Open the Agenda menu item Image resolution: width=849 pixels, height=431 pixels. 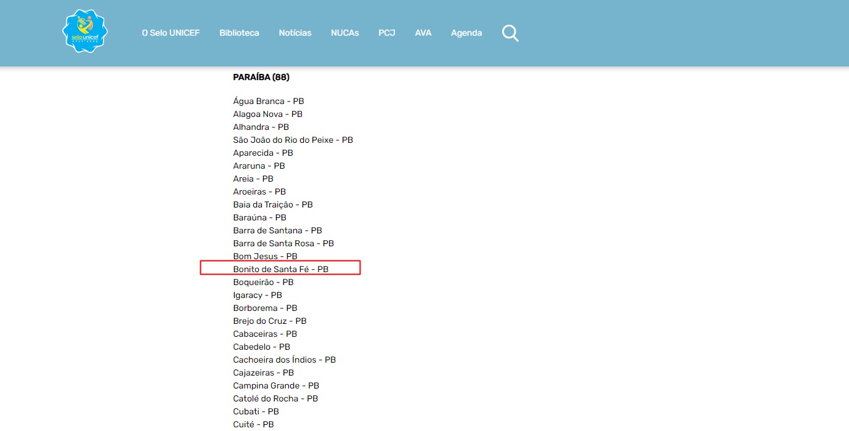coord(466,33)
